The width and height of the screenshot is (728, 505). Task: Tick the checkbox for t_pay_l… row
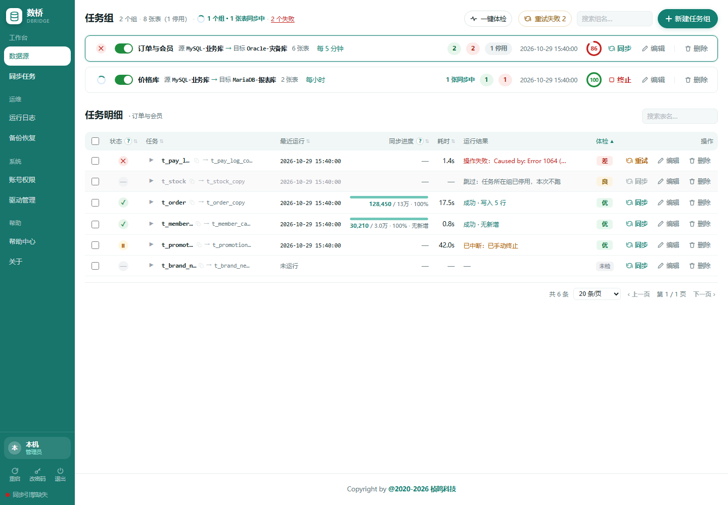tap(95, 161)
